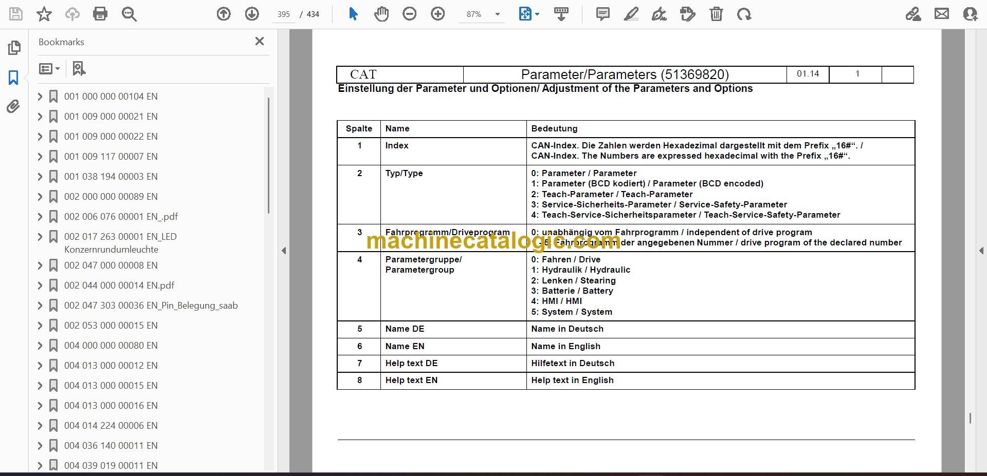Open bookmark 004 013 000 00015 EN
Viewport: 987px width, 476px height.
point(111,386)
